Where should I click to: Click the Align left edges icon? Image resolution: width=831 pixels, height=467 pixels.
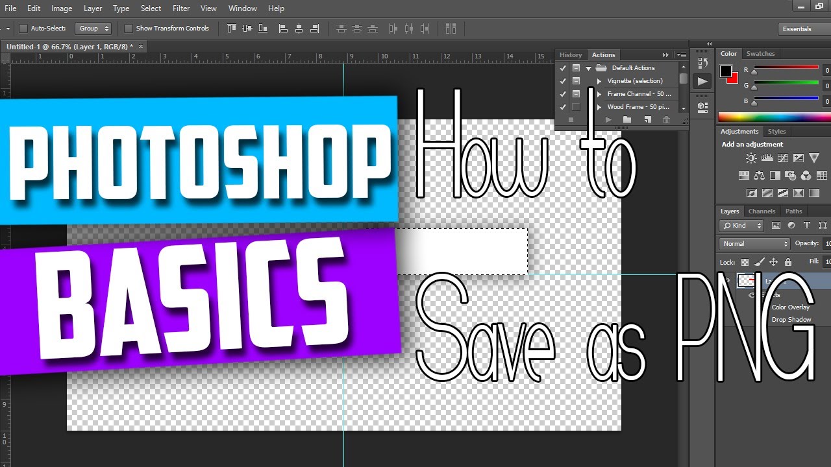tap(283, 29)
